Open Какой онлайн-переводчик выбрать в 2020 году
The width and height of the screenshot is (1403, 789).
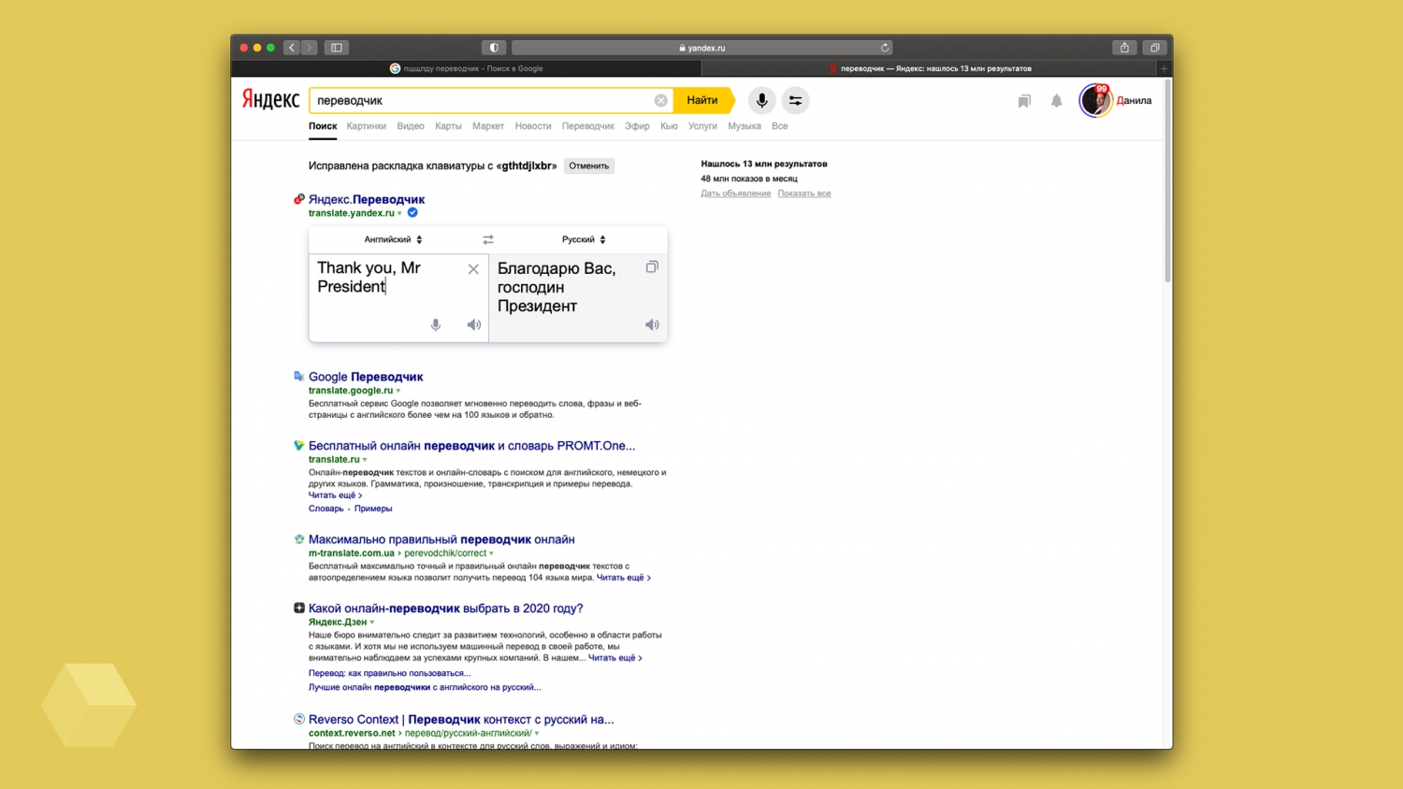coord(445,609)
